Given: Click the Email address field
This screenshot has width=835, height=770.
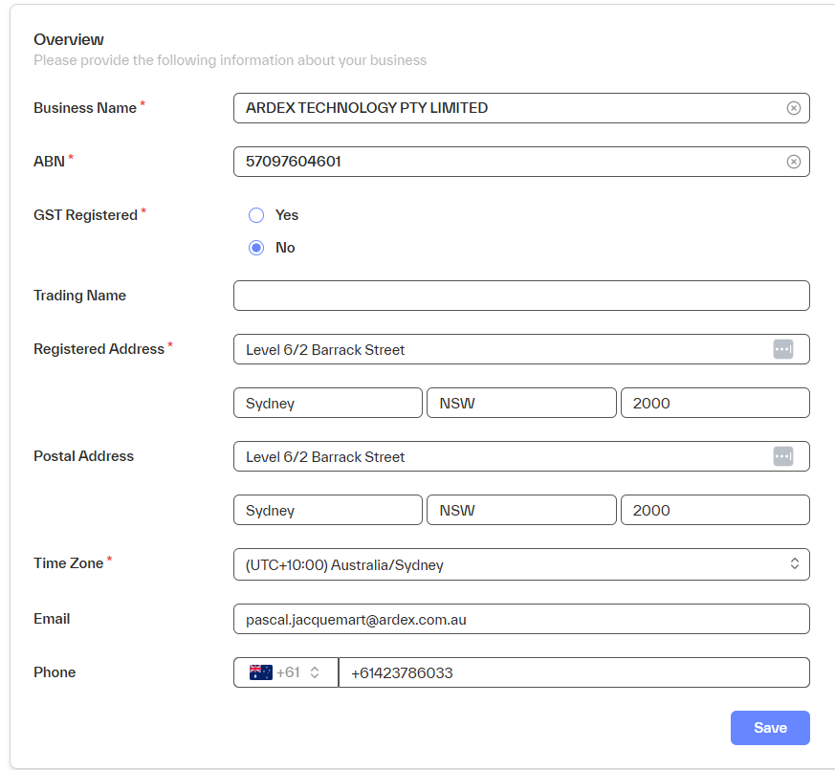Looking at the screenshot, I should coord(521,619).
